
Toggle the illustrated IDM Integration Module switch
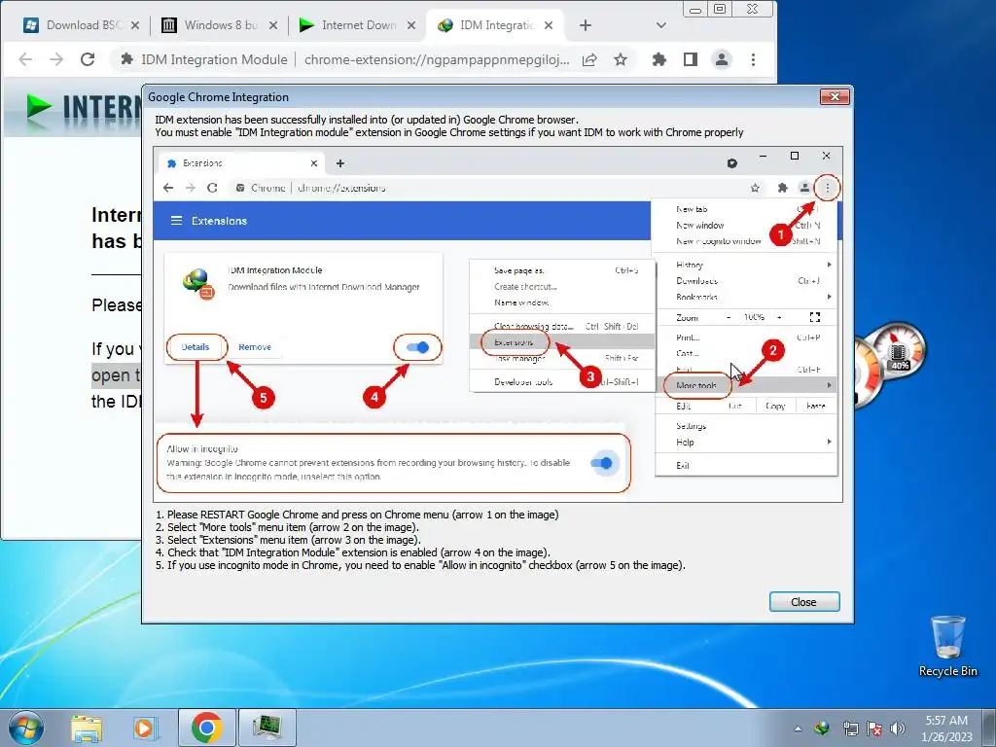click(x=417, y=347)
